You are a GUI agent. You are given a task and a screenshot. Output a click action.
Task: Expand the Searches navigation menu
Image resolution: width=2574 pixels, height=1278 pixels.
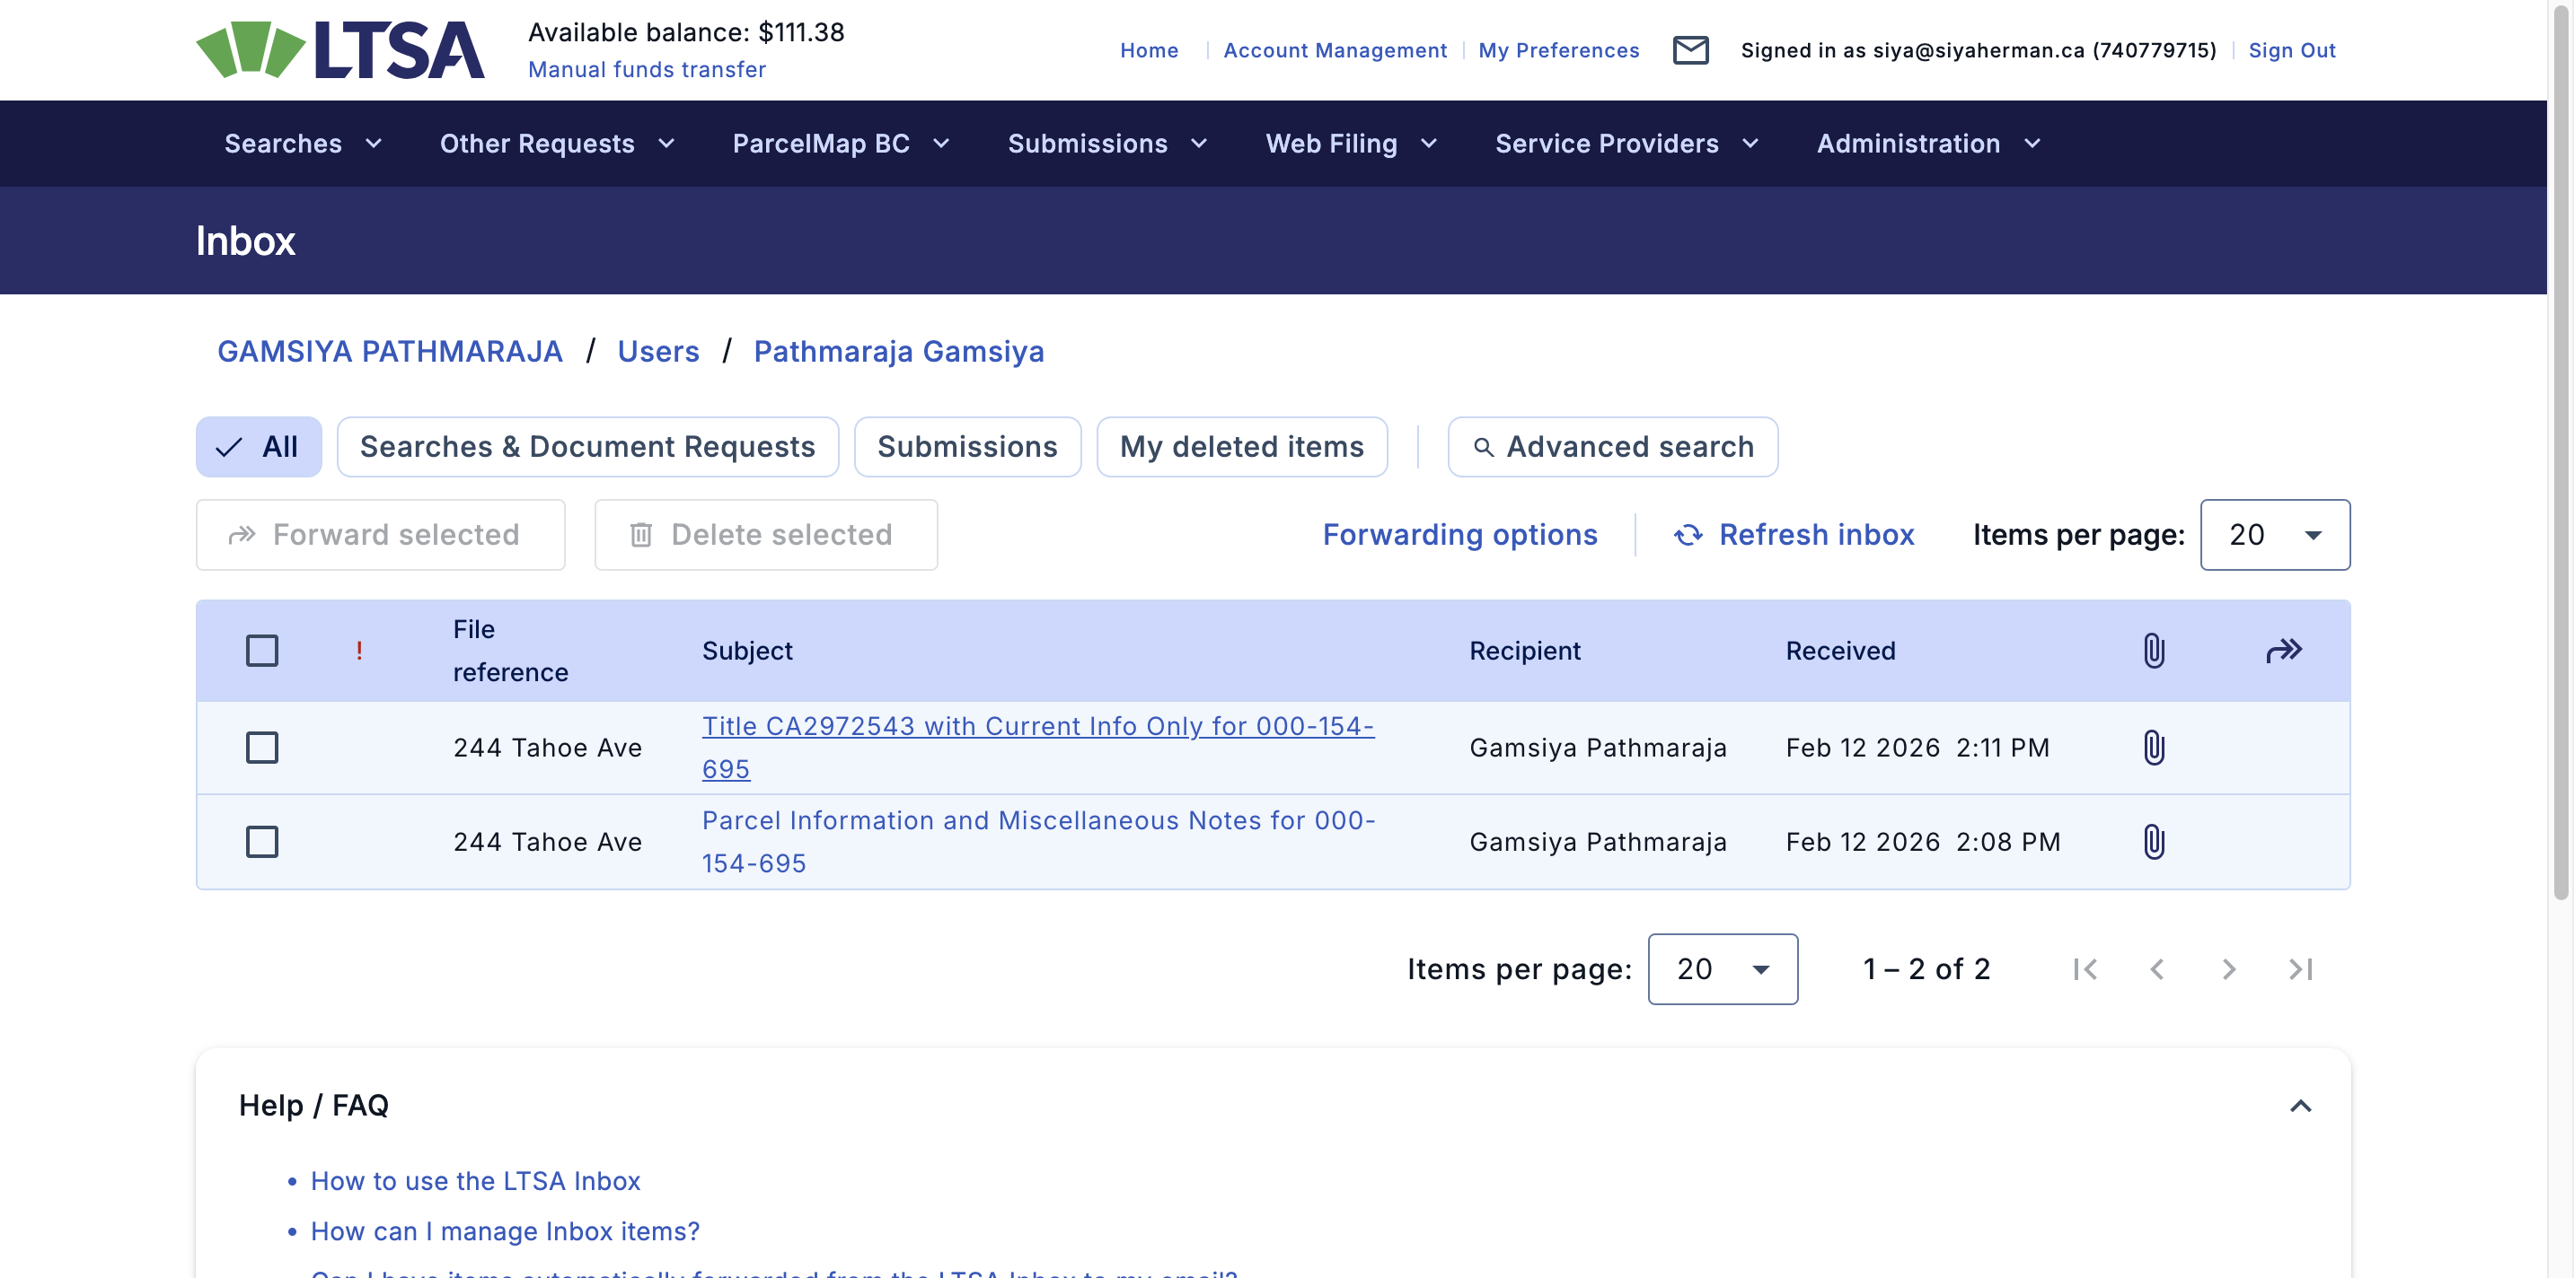pos(303,144)
